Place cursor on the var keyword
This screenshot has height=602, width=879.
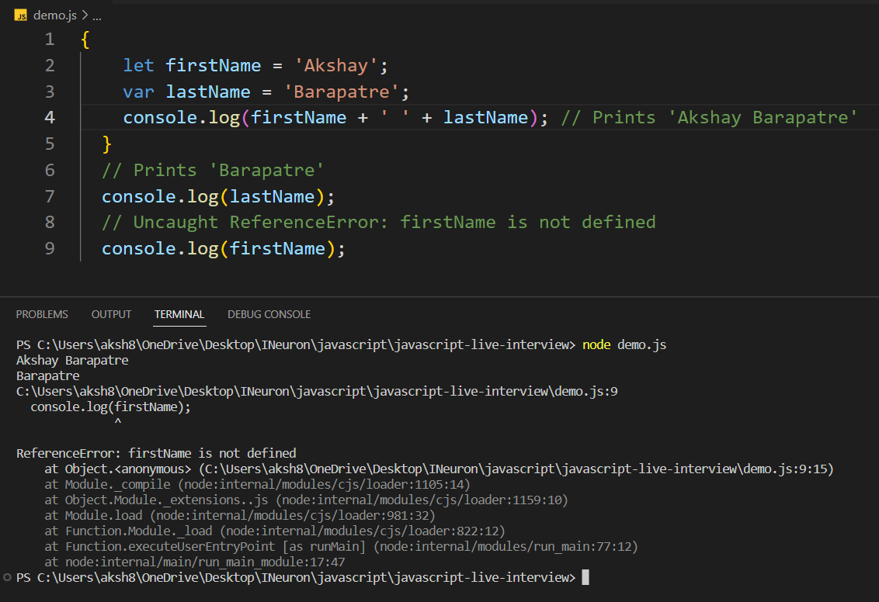tap(138, 92)
